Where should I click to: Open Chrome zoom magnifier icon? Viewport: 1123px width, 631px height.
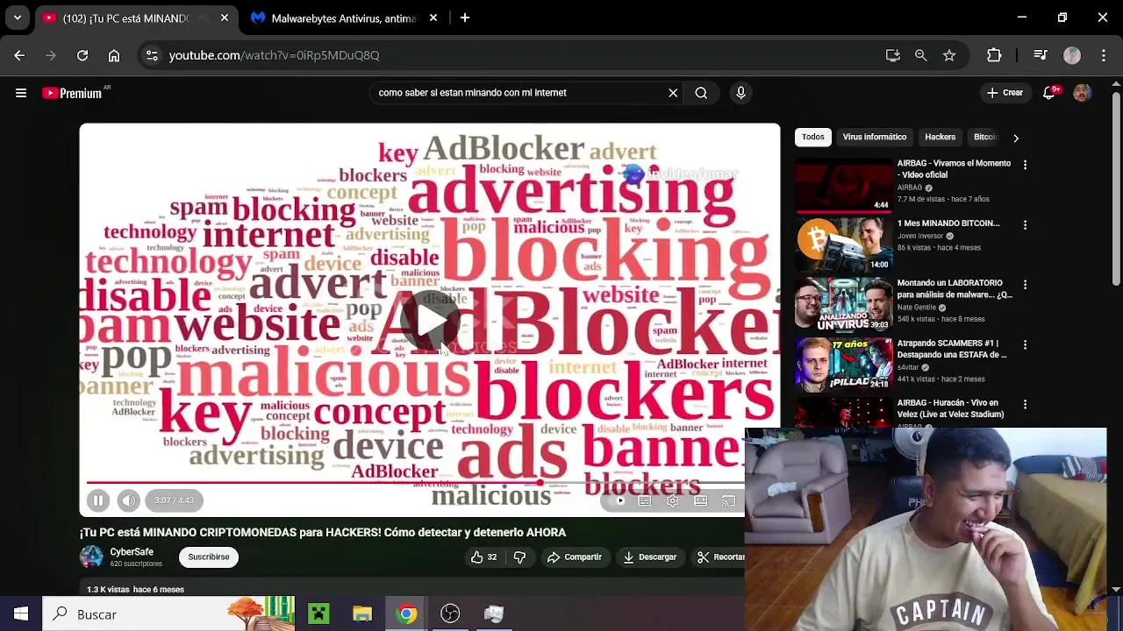[x=921, y=55]
